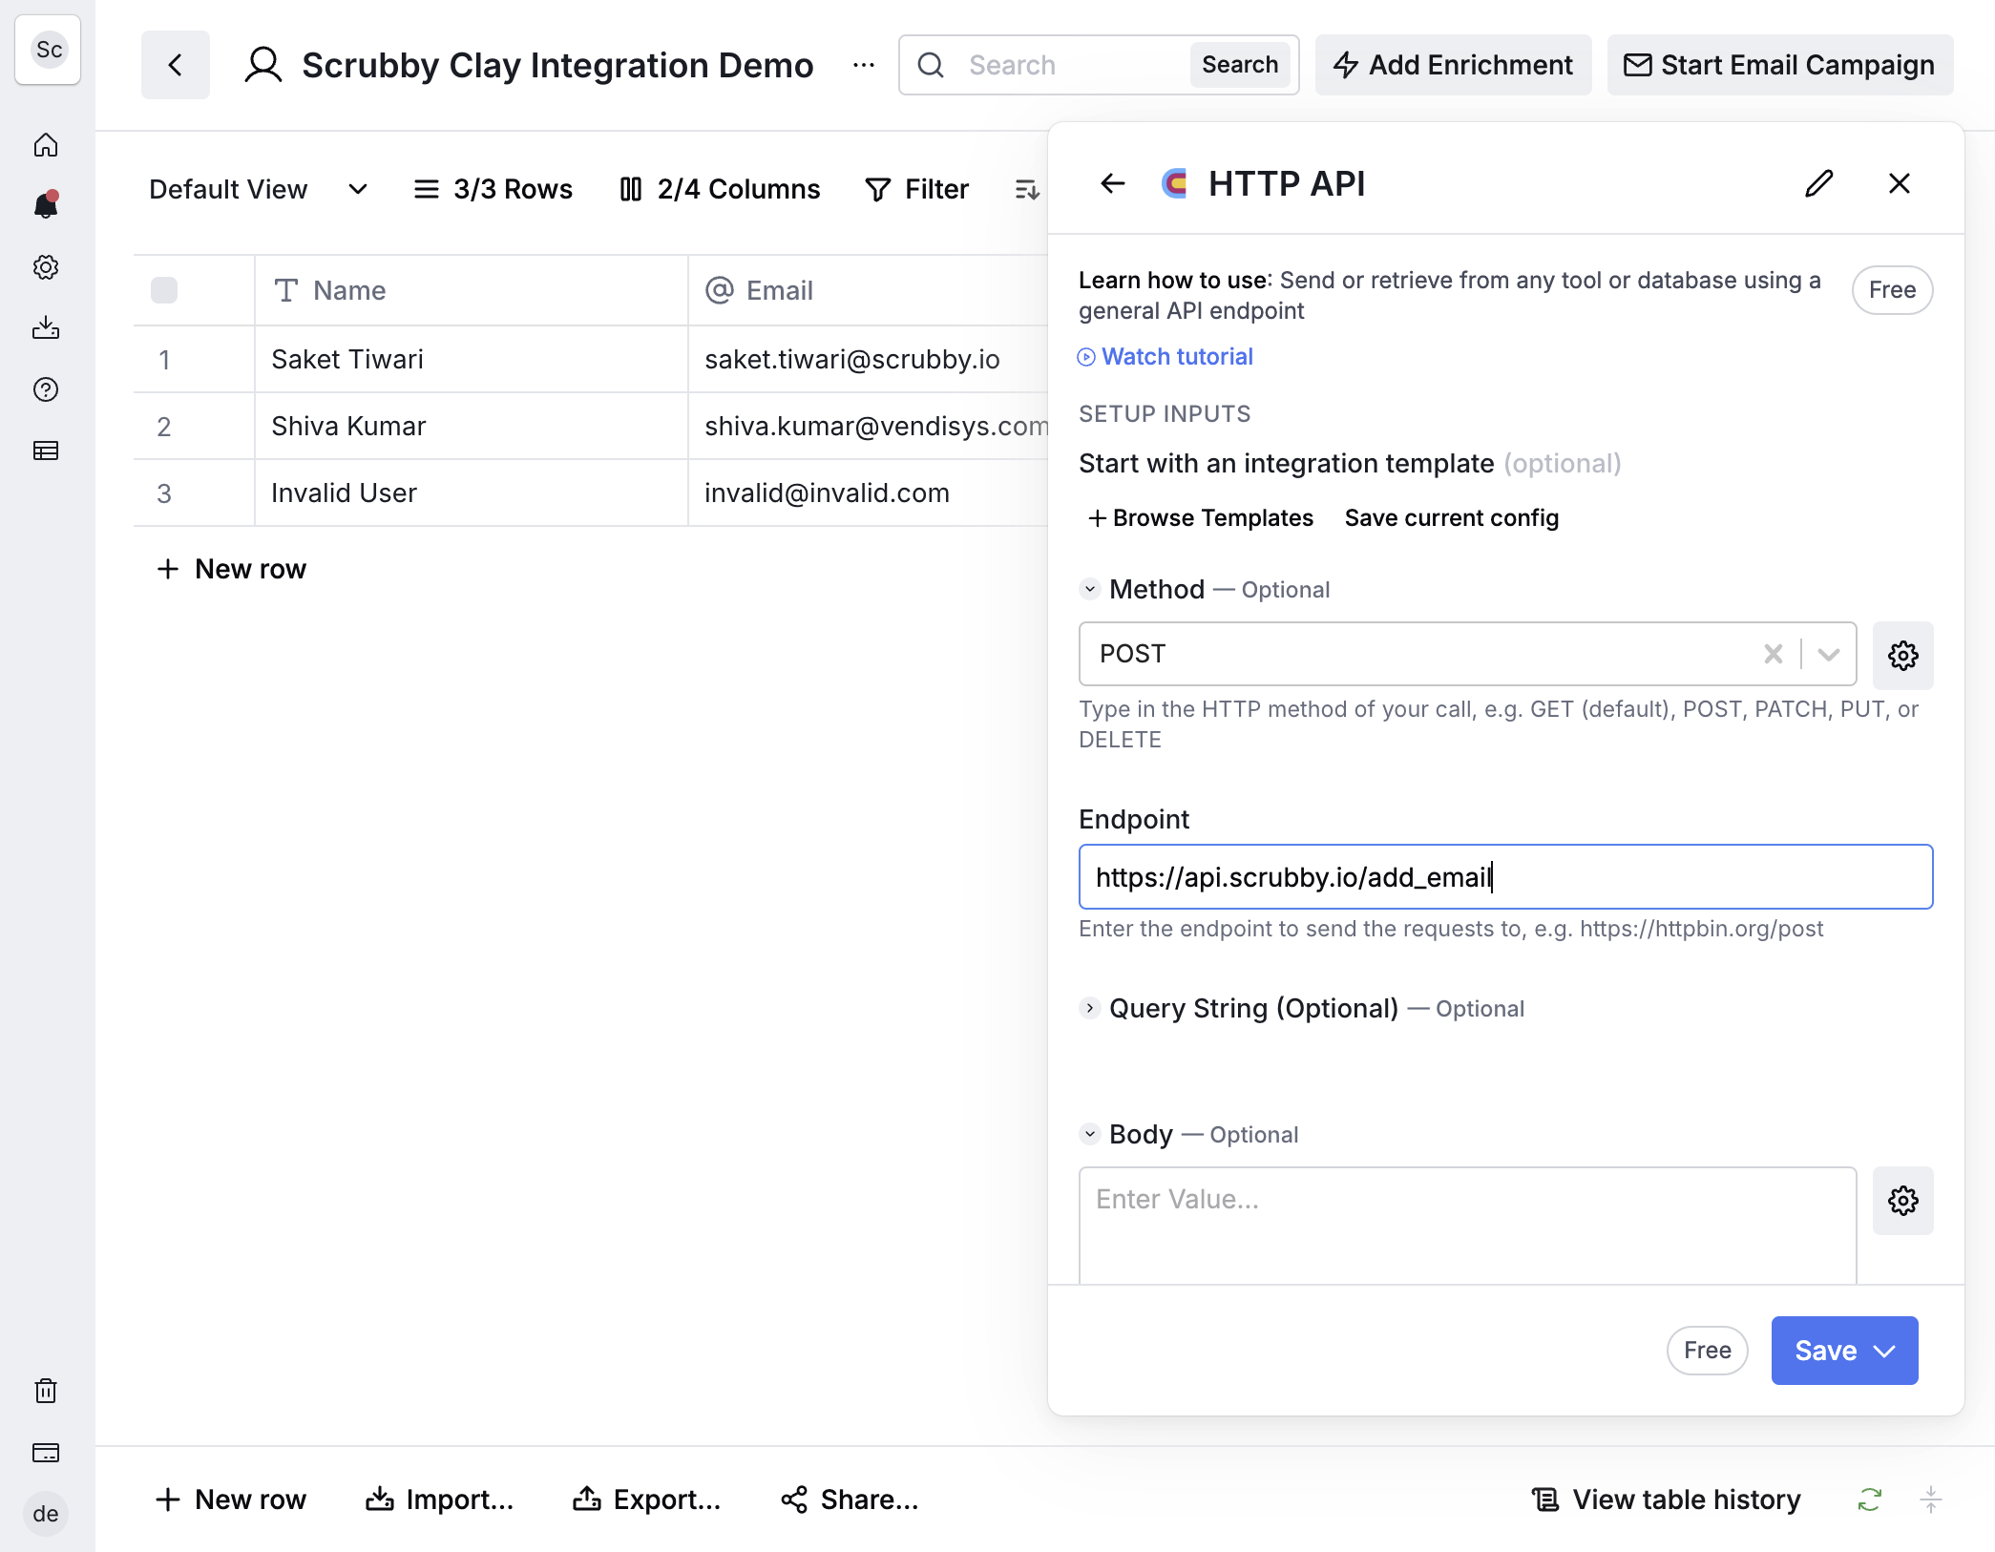Go back with top-left chevron button
Viewport: 1995px width, 1552px height.
[x=176, y=65]
